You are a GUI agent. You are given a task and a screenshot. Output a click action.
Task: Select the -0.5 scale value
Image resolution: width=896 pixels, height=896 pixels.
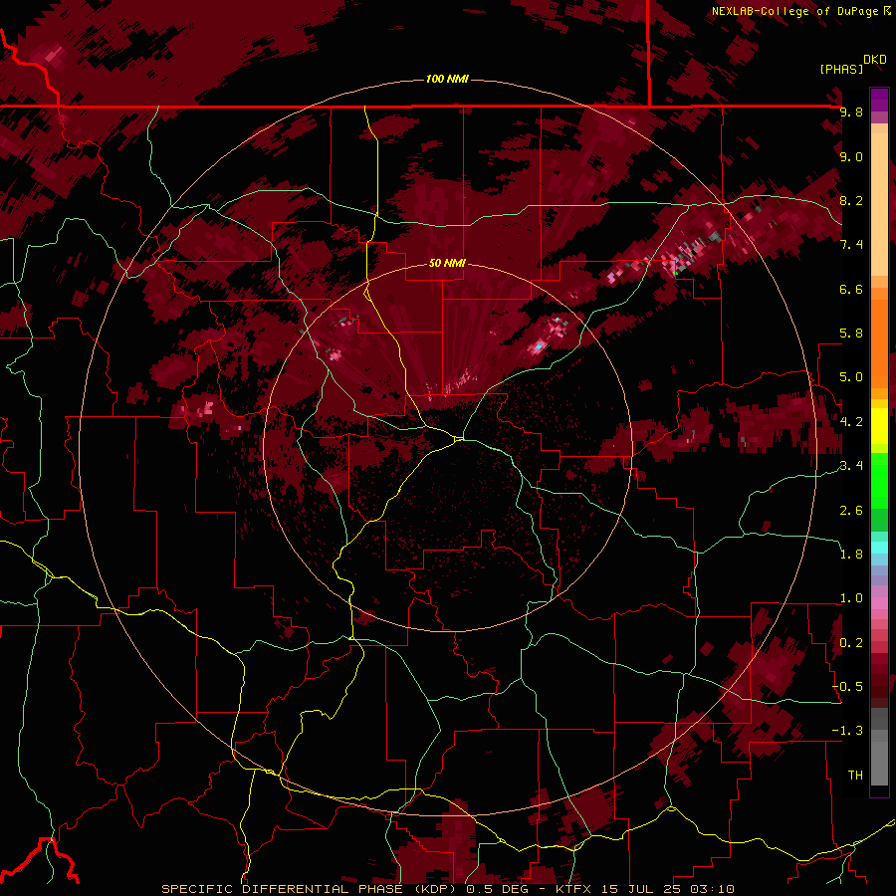(x=848, y=687)
